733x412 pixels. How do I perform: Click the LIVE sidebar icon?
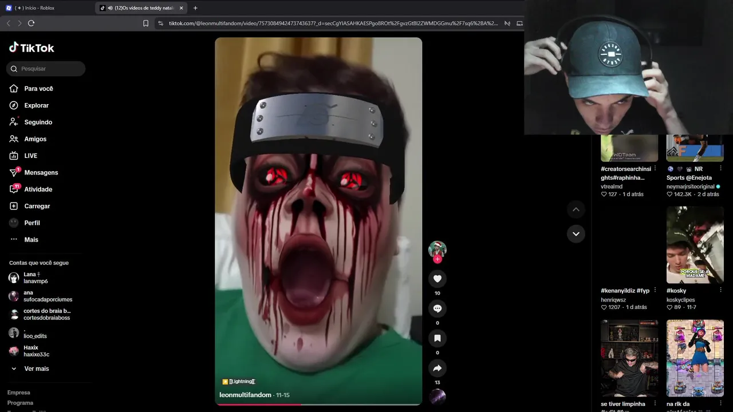[14, 156]
